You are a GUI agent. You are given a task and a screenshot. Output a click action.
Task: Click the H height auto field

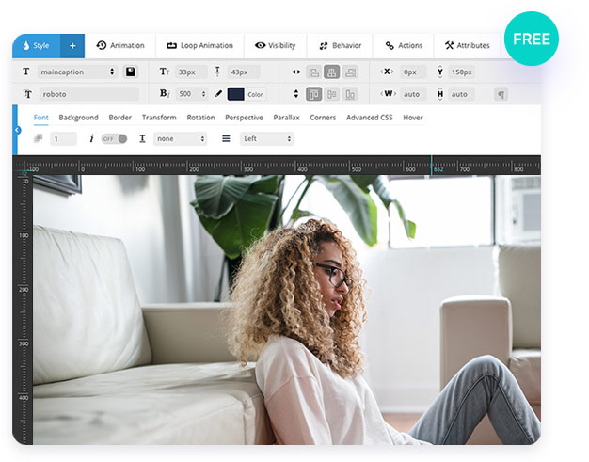point(461,94)
